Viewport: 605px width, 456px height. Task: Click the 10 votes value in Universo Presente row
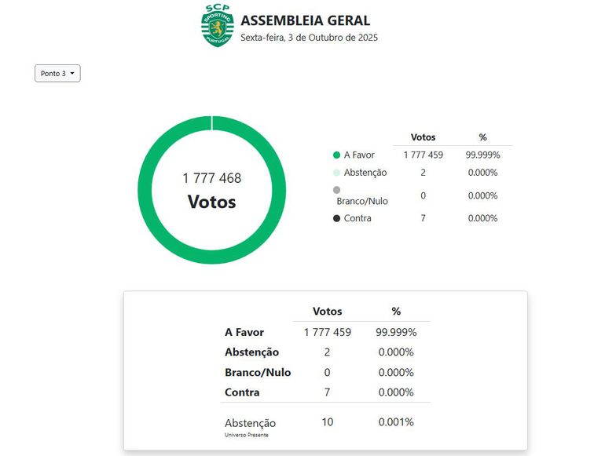(x=327, y=422)
